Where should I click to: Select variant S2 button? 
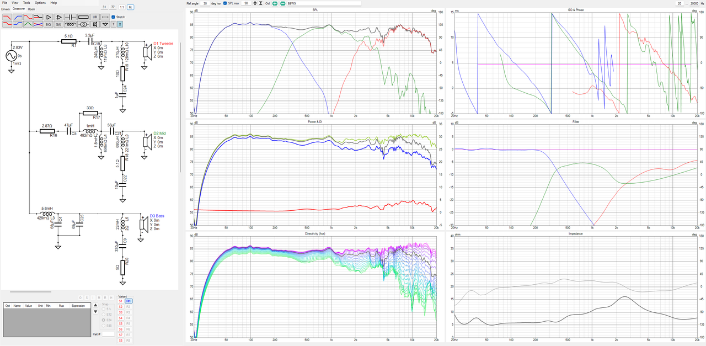(120, 306)
